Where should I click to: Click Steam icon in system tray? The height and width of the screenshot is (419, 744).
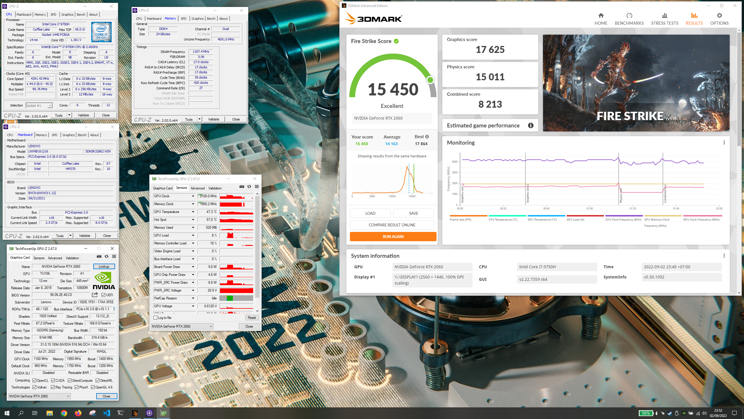(x=670, y=413)
